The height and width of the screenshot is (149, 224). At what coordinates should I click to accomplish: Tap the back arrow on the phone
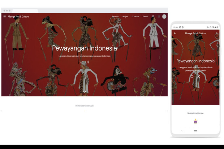pyautogui.click(x=175, y=33)
